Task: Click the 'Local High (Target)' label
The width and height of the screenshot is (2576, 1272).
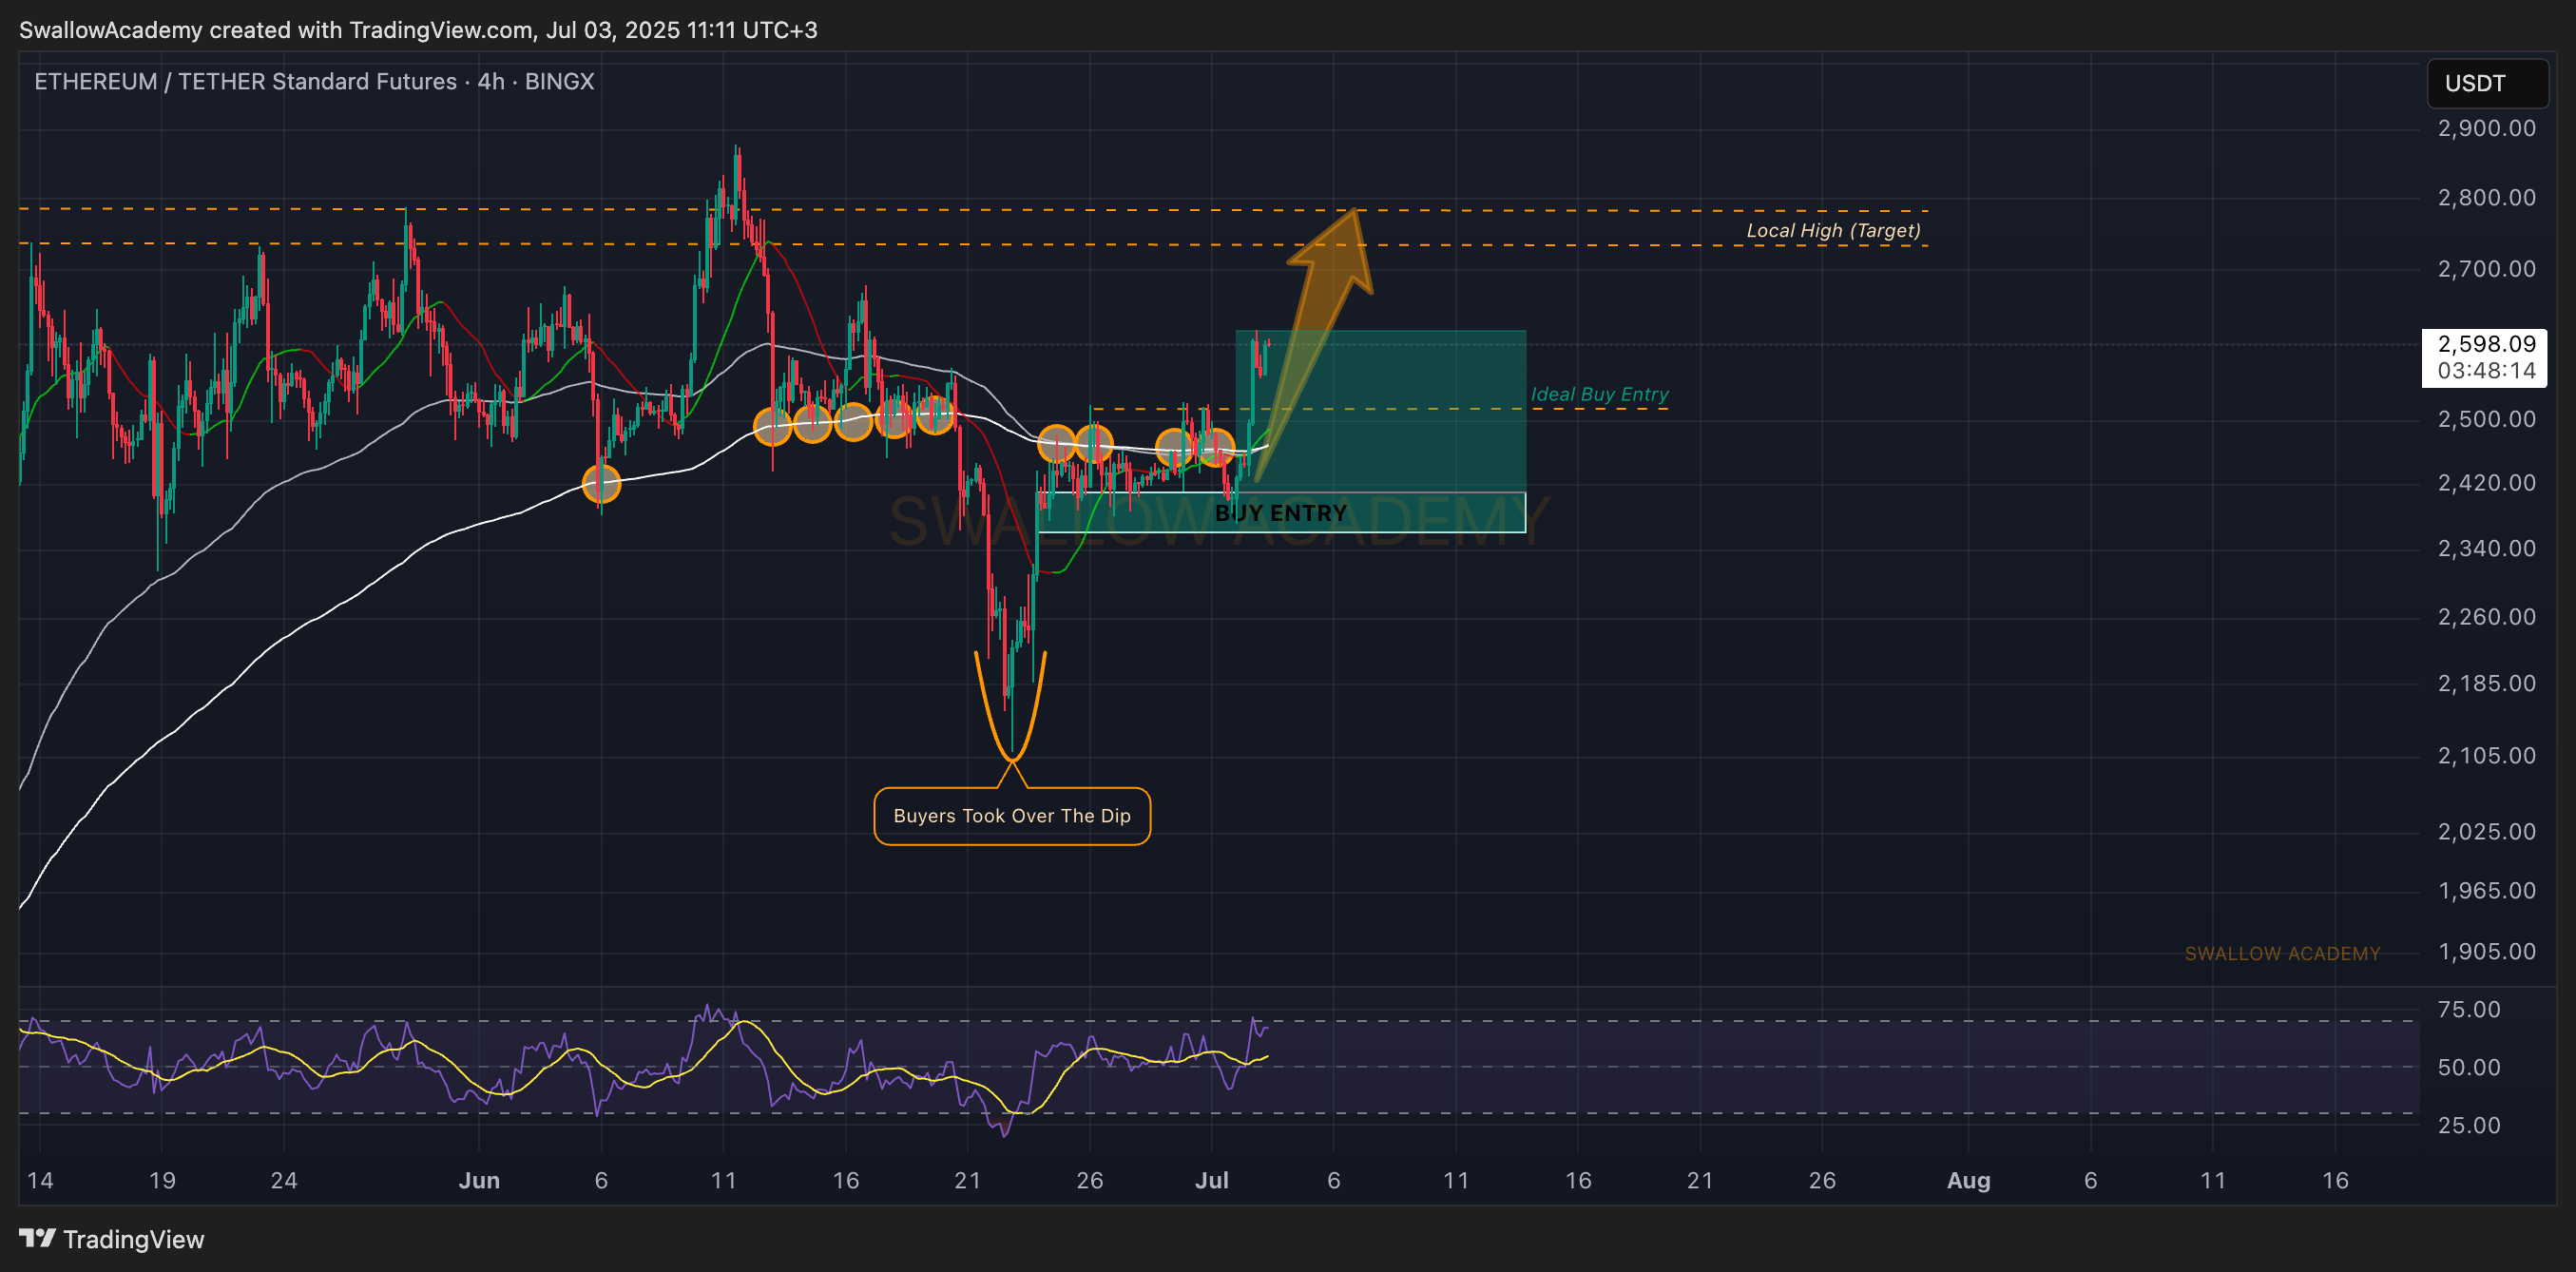Action: [1833, 230]
